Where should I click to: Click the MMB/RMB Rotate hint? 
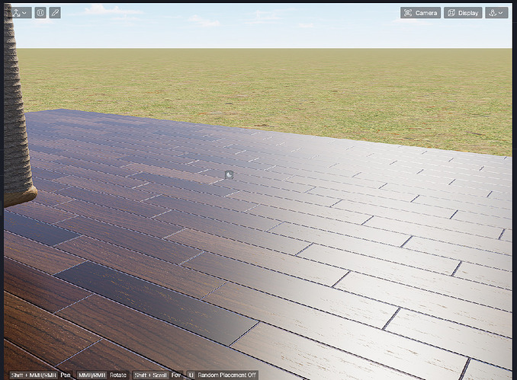click(102, 375)
